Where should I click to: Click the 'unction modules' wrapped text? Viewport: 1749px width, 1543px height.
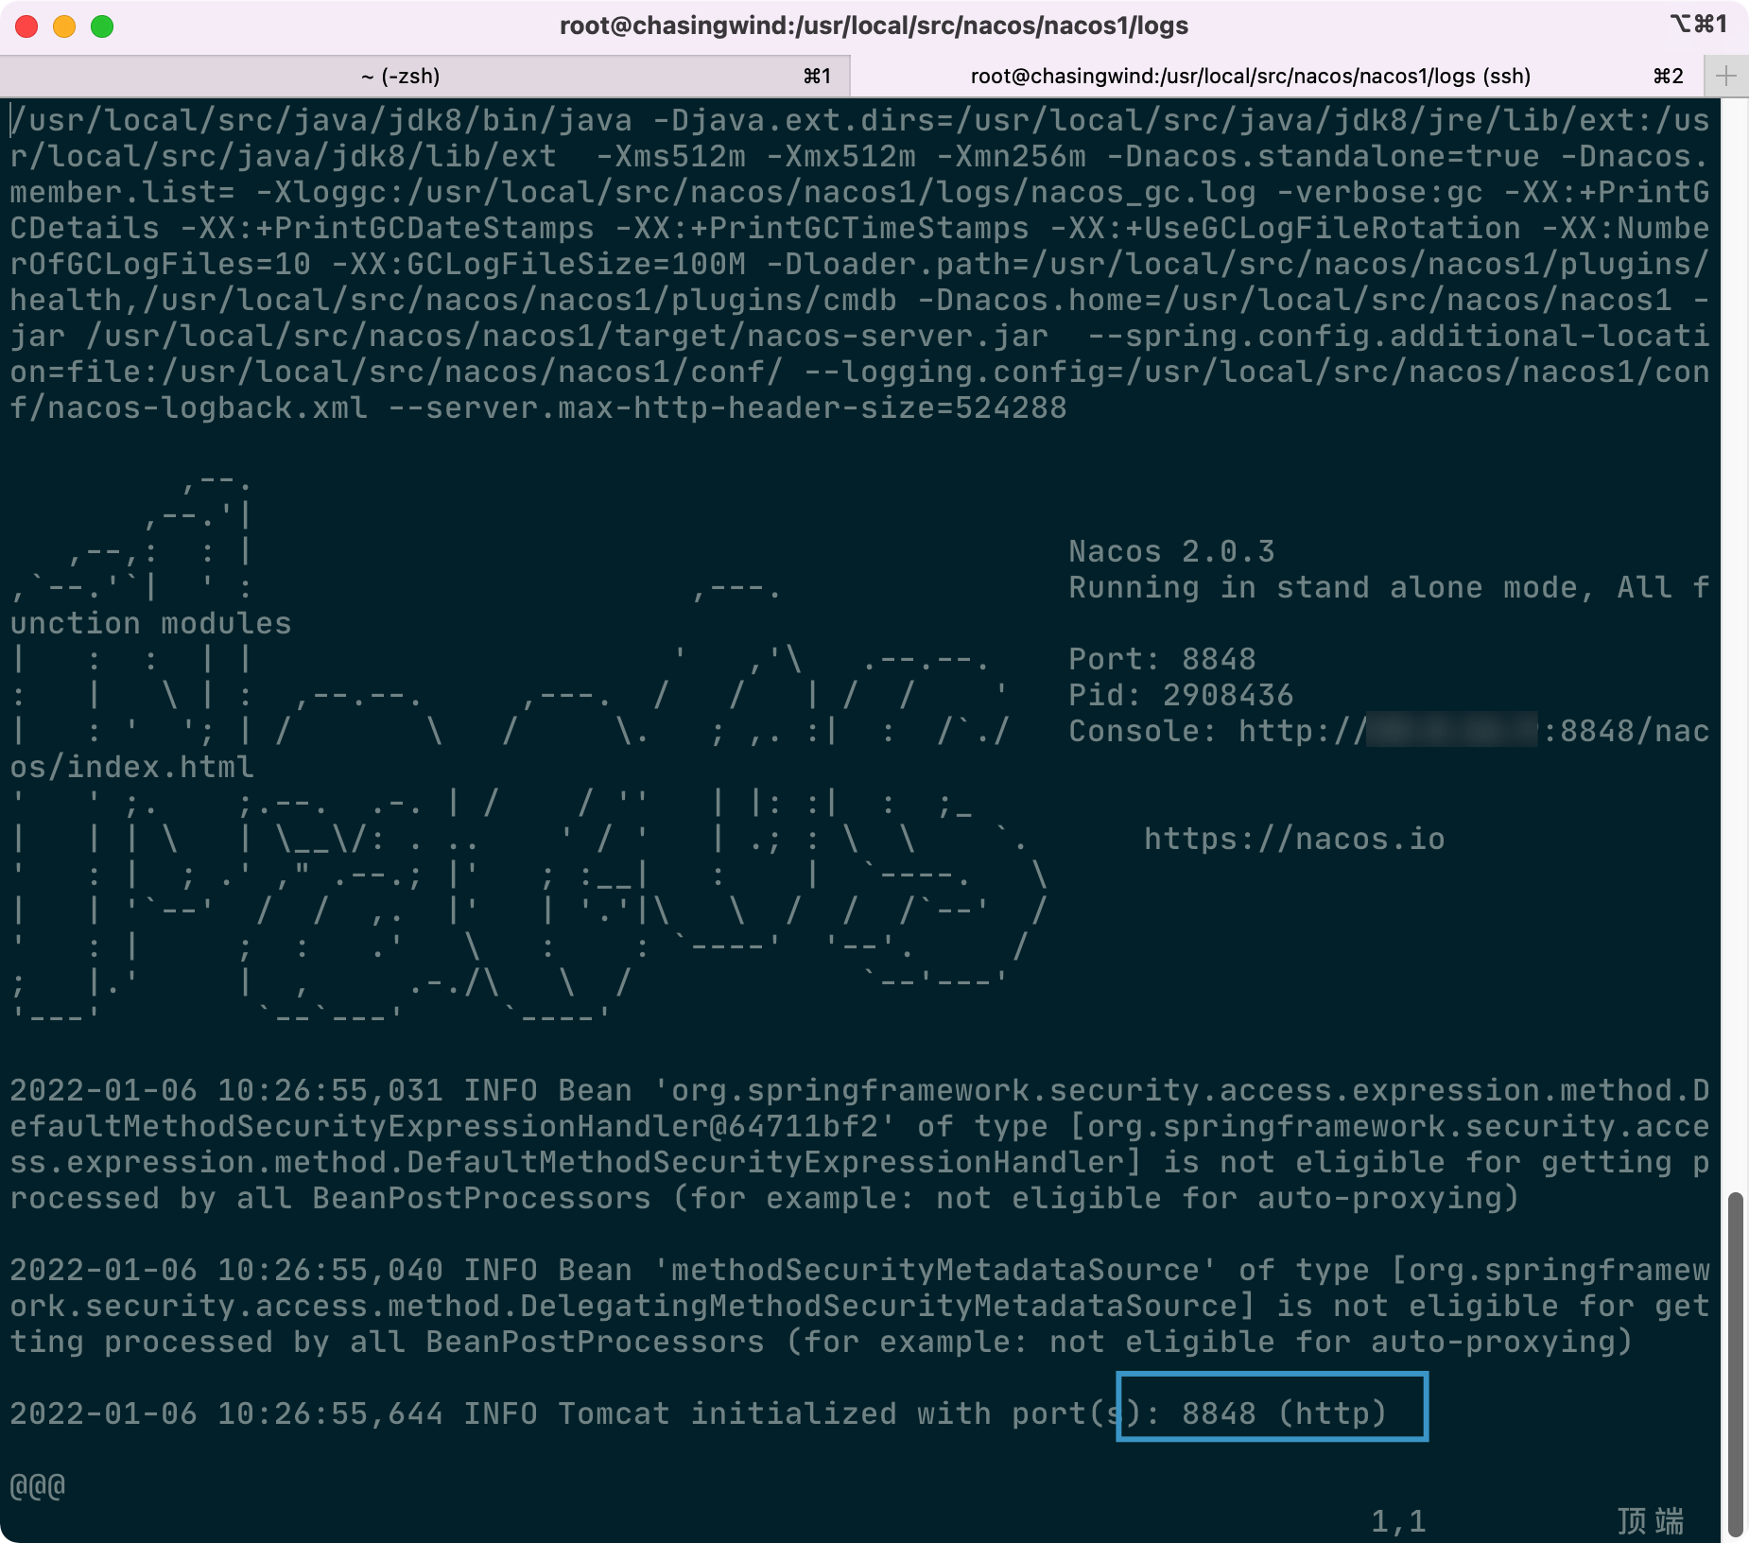150,623
